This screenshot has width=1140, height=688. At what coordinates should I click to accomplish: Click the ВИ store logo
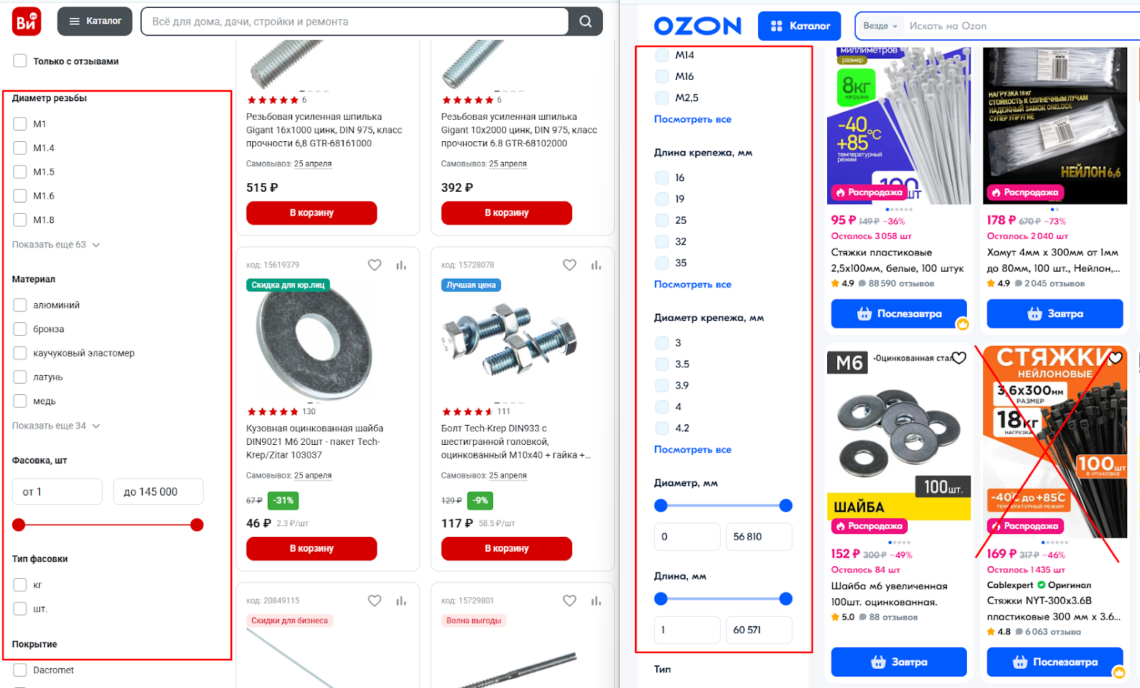pos(26,21)
